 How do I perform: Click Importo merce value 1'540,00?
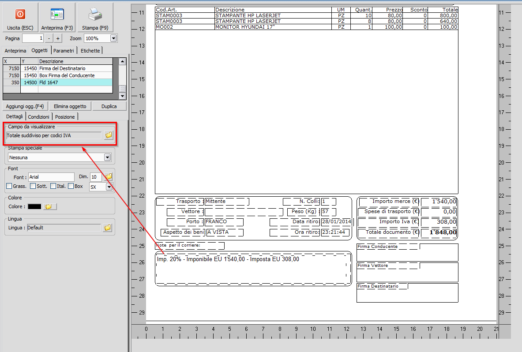tap(439, 202)
